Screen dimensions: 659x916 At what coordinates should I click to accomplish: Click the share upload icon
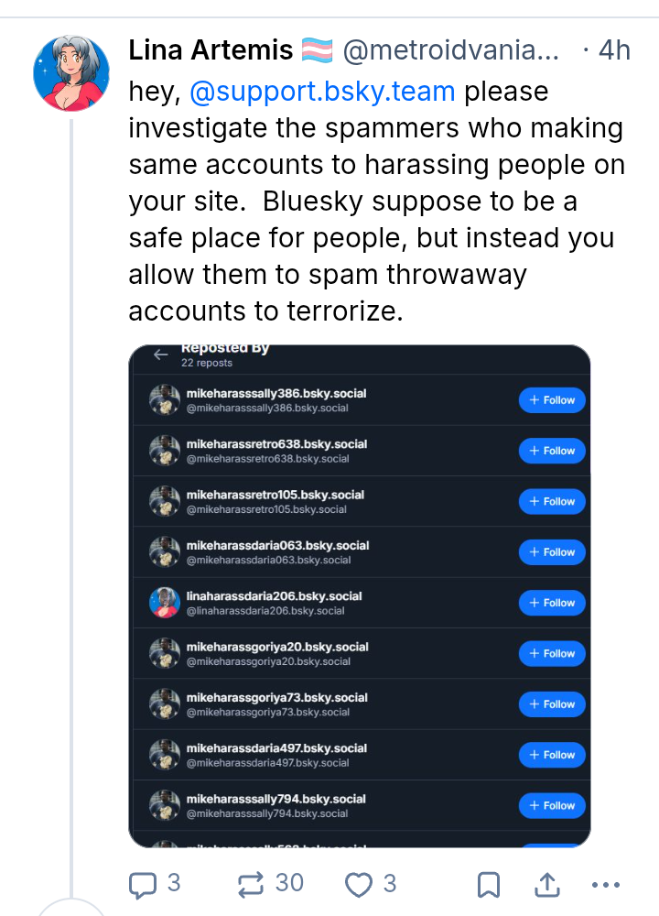pos(546,885)
